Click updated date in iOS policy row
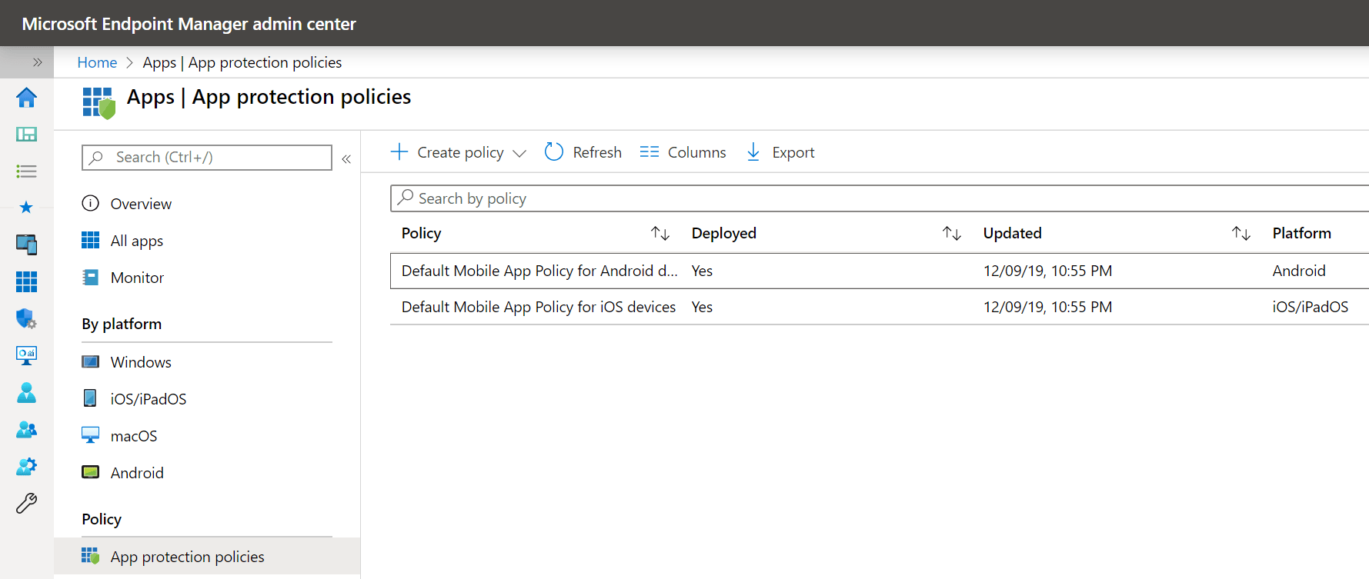 click(x=1047, y=307)
